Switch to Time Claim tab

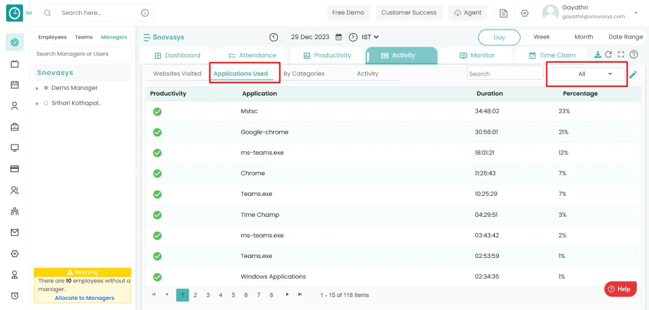tap(552, 55)
